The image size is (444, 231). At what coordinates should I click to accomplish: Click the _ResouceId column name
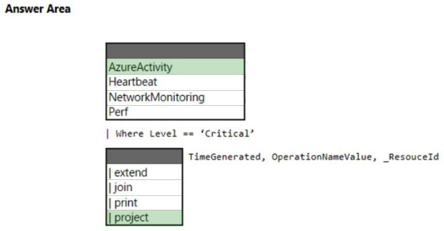tap(411, 157)
